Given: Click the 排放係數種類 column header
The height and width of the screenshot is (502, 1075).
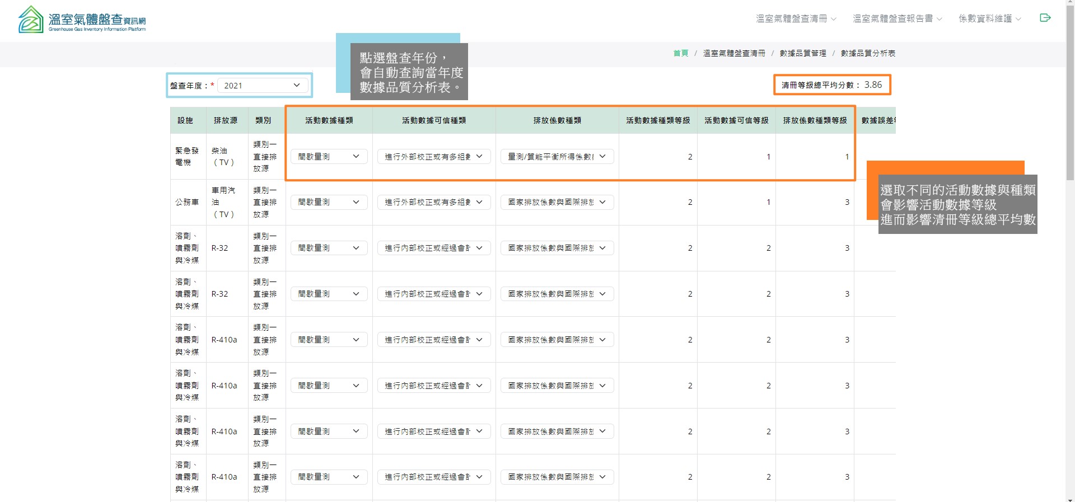Looking at the screenshot, I should pos(557,120).
